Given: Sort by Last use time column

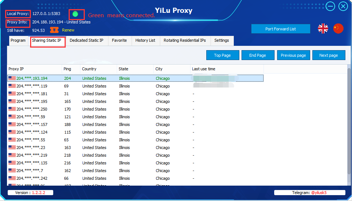Looking at the screenshot, I should (x=227, y=69).
